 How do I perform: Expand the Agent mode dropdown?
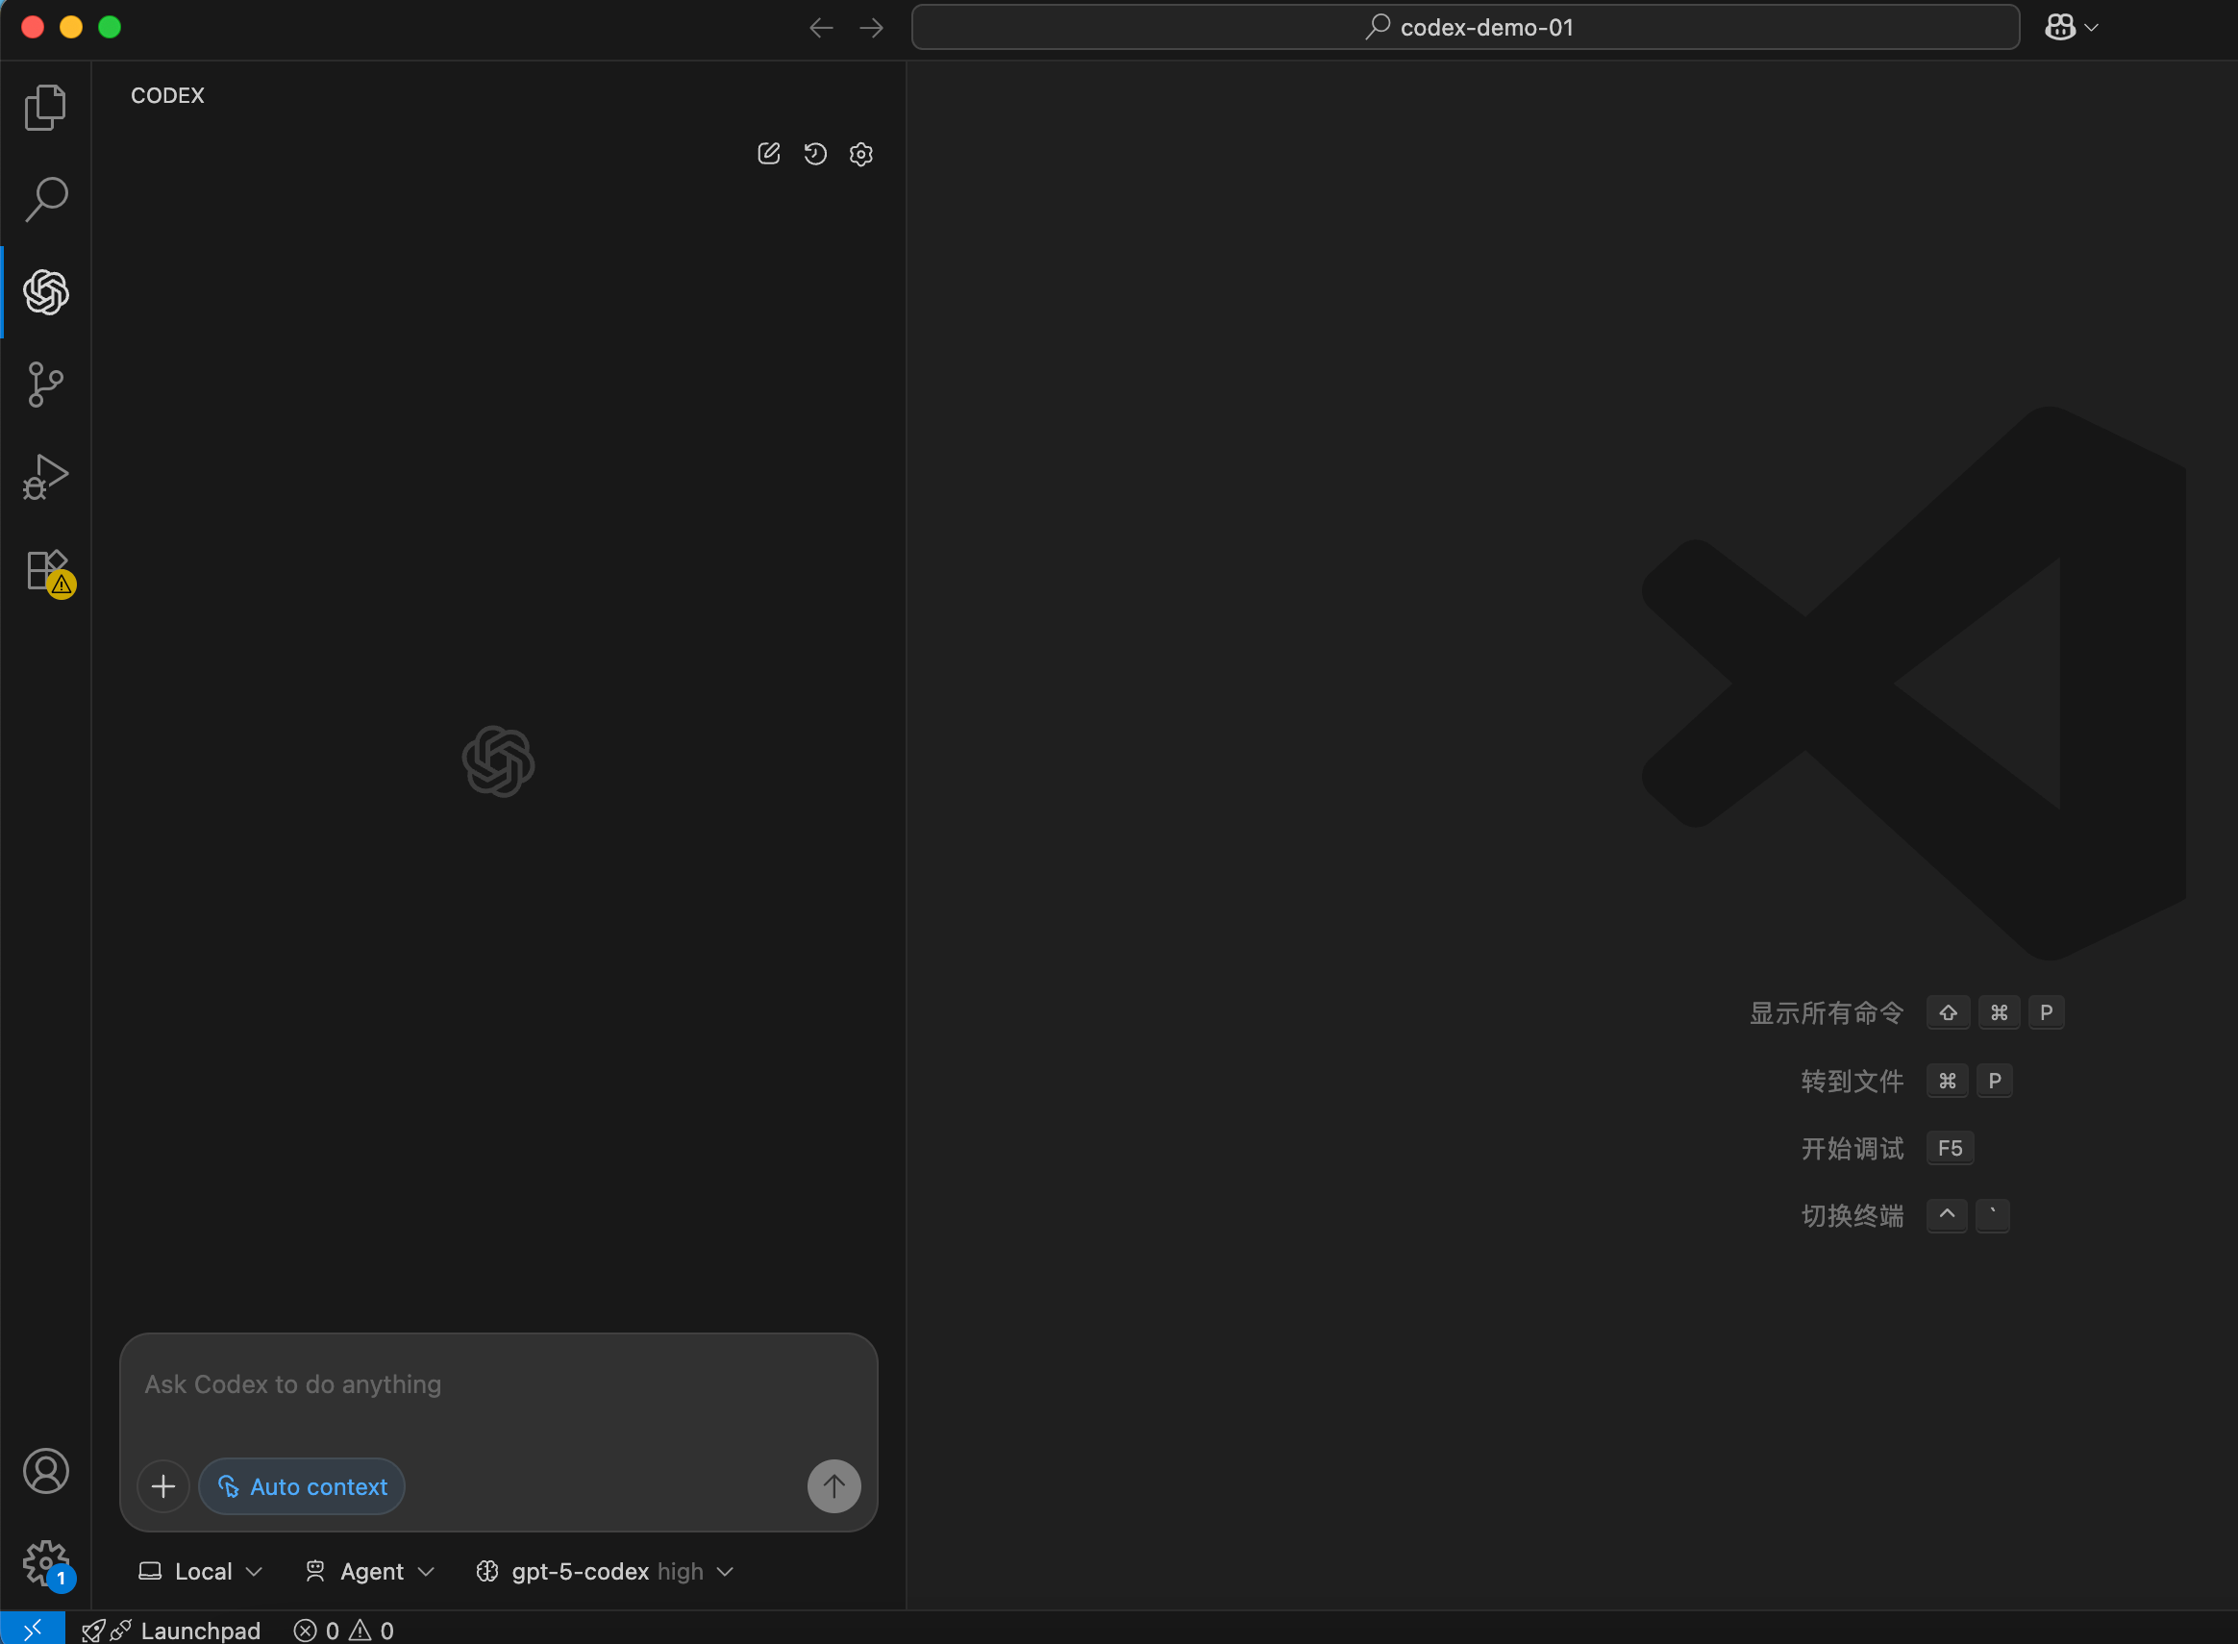click(369, 1570)
